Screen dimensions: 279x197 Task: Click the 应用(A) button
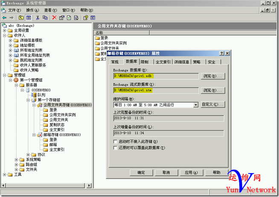(192, 172)
